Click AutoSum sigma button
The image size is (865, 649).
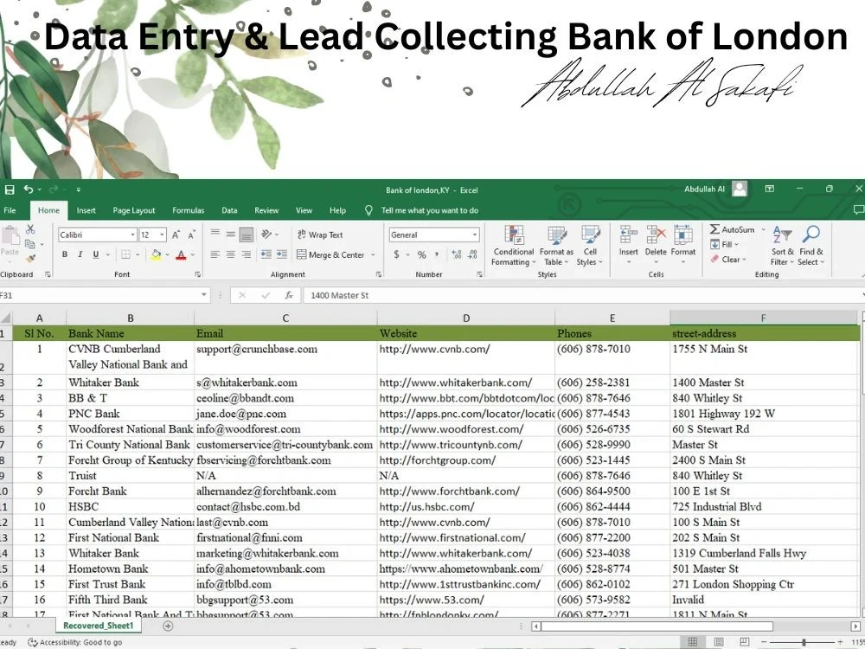pyautogui.click(x=732, y=229)
